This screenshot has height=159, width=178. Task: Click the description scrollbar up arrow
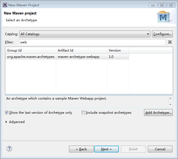[x=170, y=98]
